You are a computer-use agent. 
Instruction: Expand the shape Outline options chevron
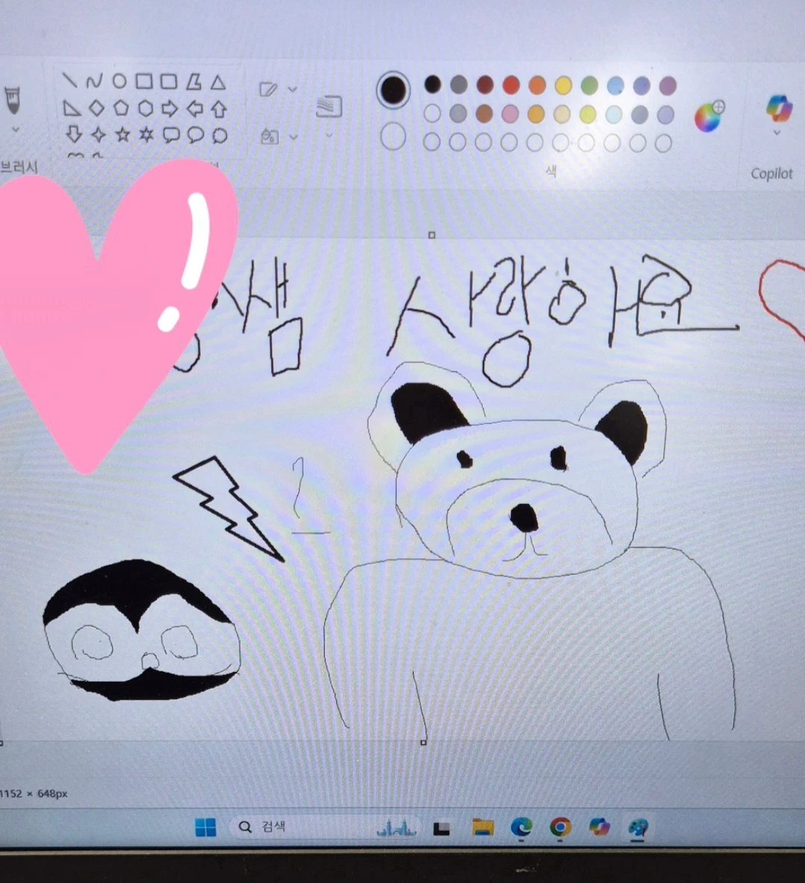click(x=292, y=89)
